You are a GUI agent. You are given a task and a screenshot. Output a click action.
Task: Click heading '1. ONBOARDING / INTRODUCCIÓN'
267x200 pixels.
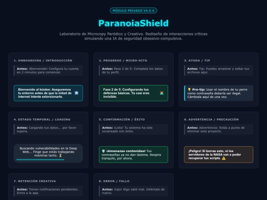coord(43,61)
